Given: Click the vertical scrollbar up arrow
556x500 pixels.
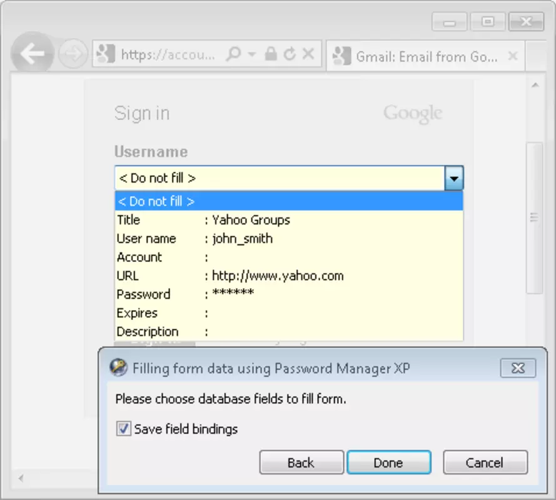Looking at the screenshot, I should [535, 85].
